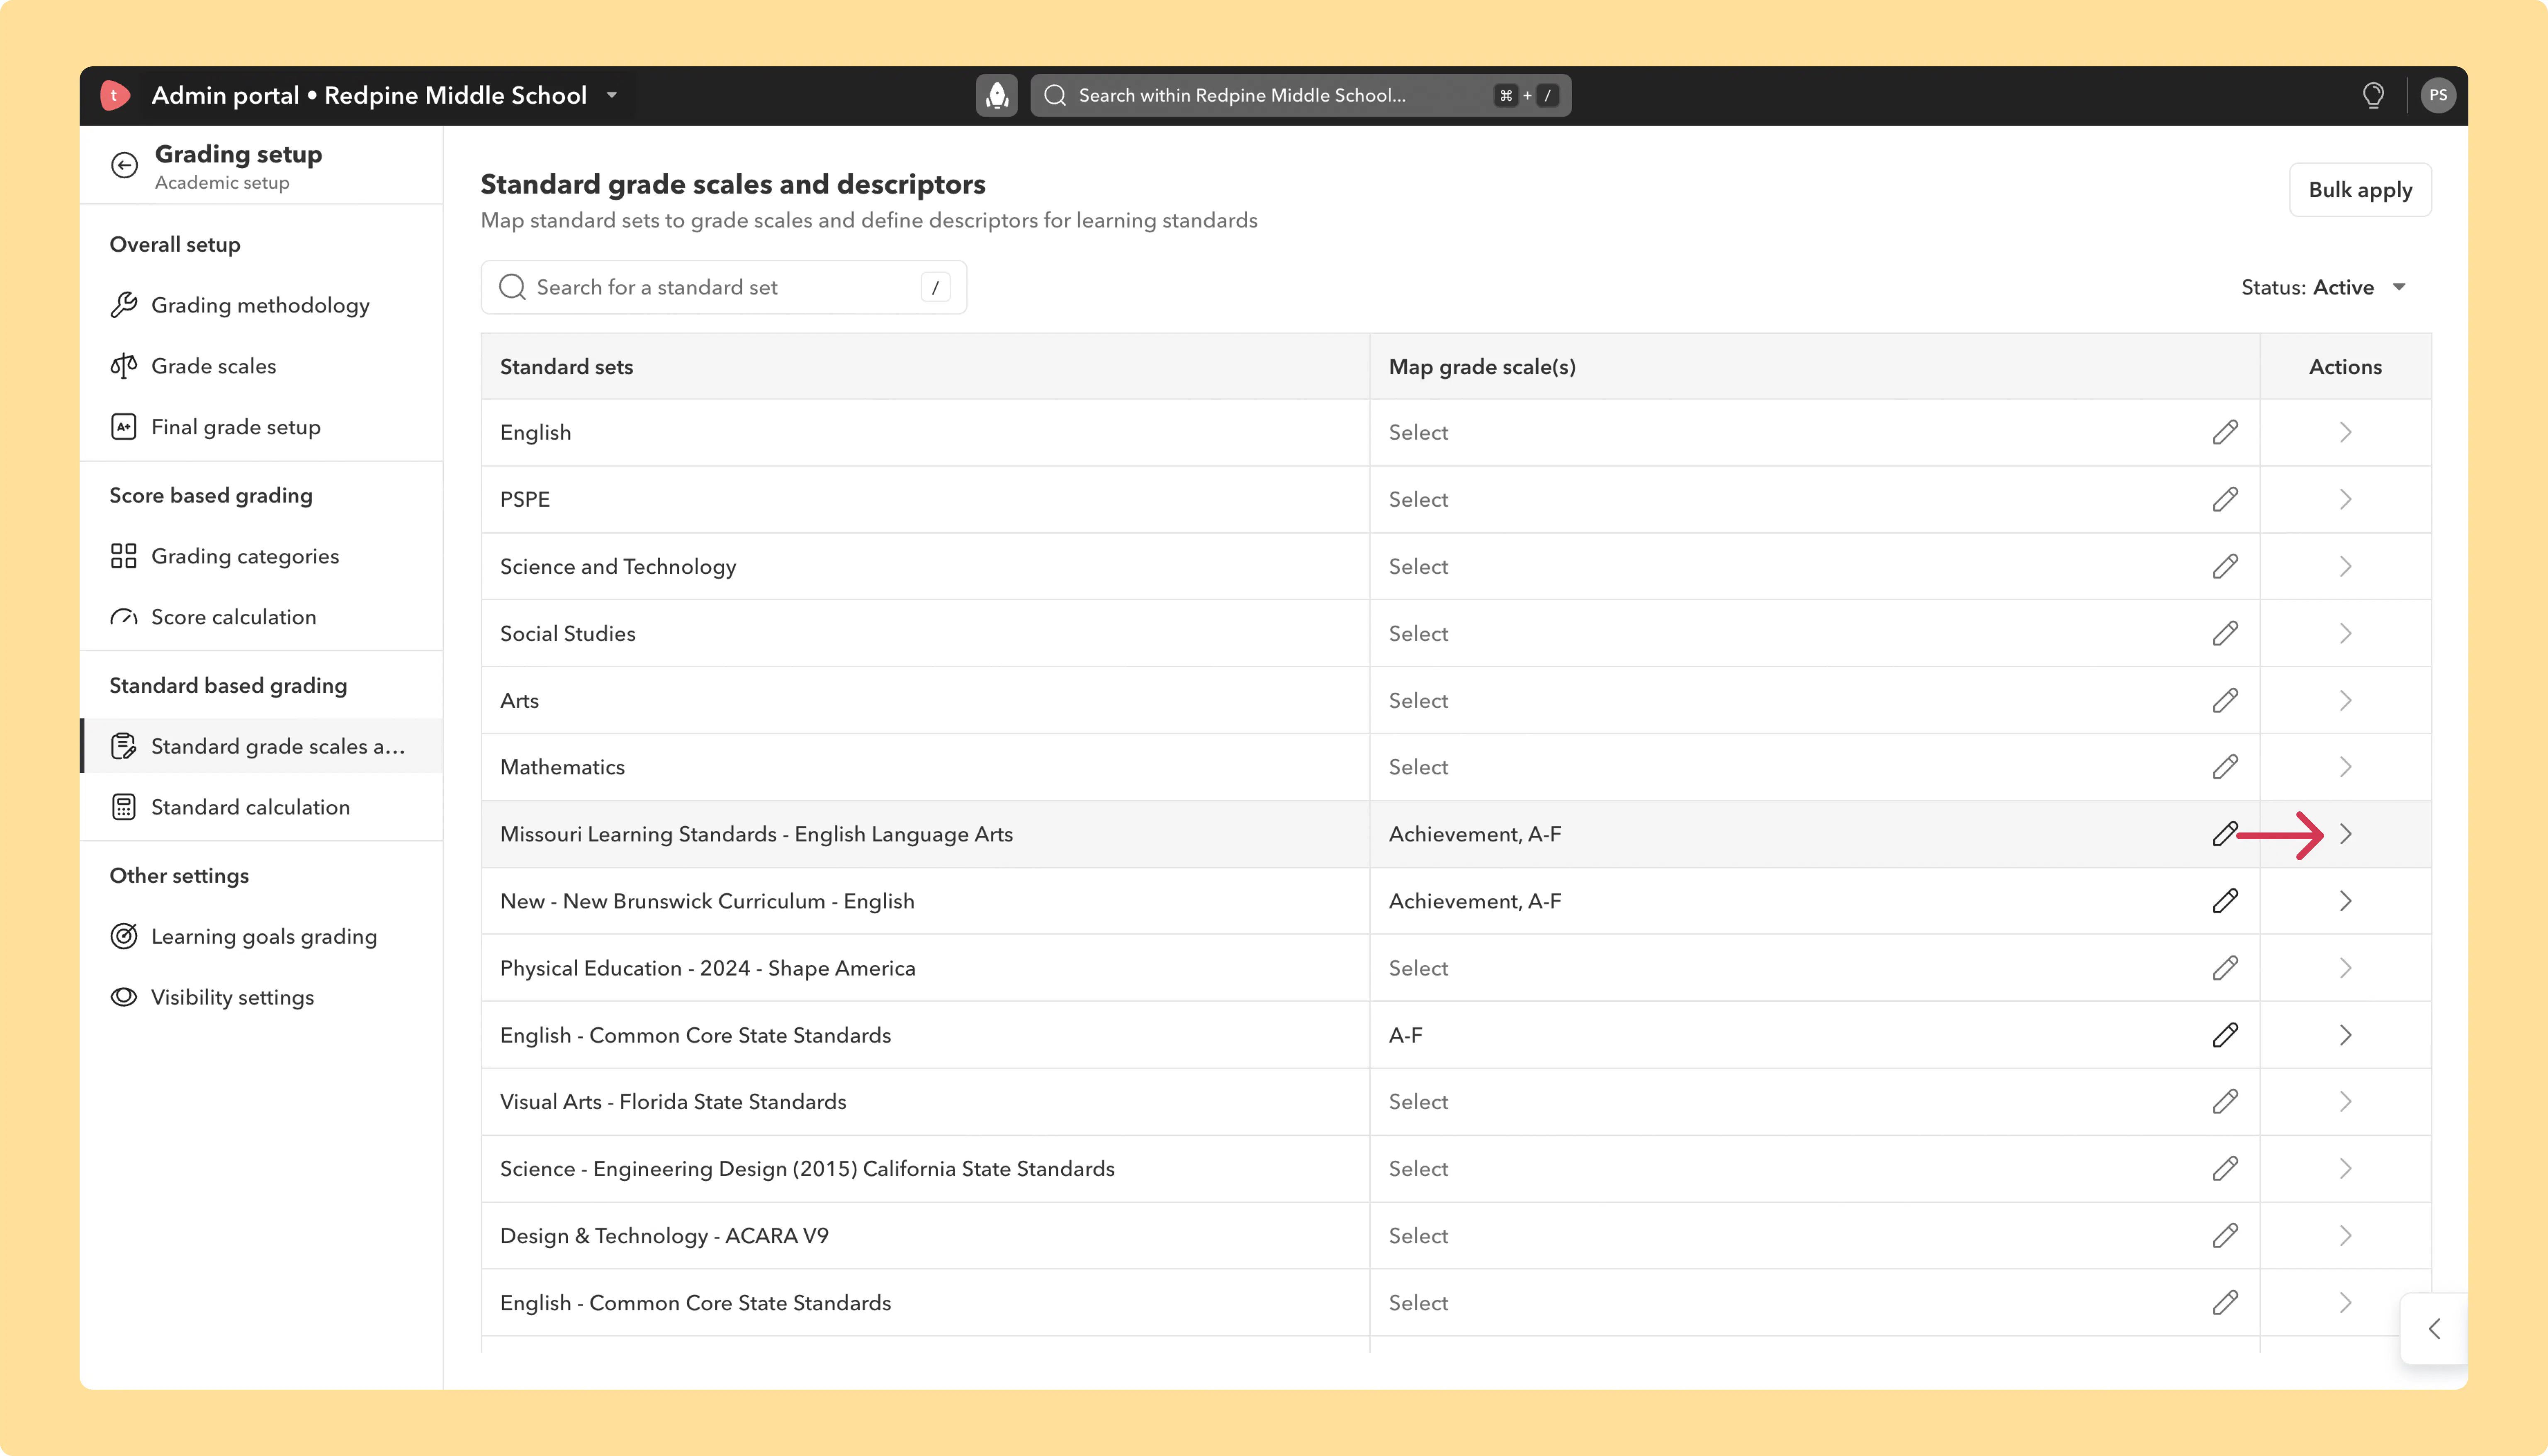Image resolution: width=2548 pixels, height=1456 pixels.
Task: Click Select for Physical Education grade scale
Action: tap(1418, 968)
